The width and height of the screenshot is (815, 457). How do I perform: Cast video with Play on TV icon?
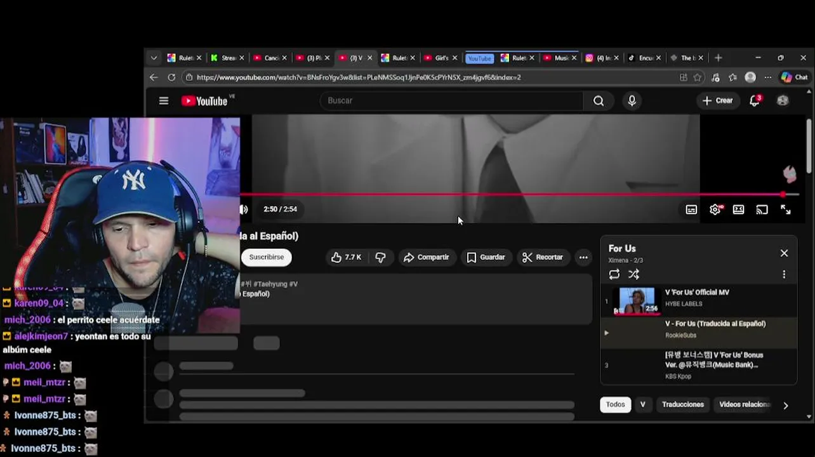[x=762, y=209]
